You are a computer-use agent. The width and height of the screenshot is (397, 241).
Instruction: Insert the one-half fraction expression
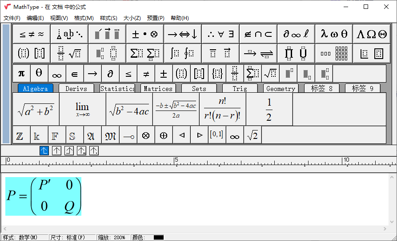click(x=269, y=109)
